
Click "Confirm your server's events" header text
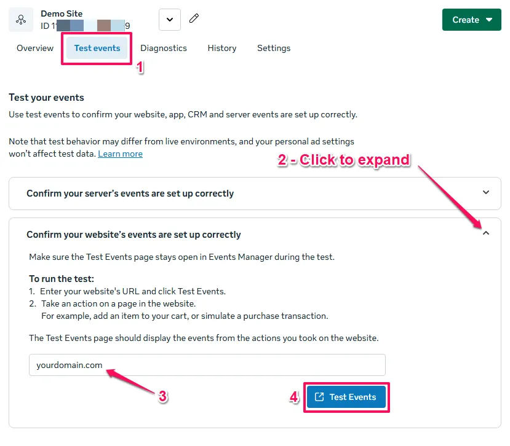tap(130, 194)
